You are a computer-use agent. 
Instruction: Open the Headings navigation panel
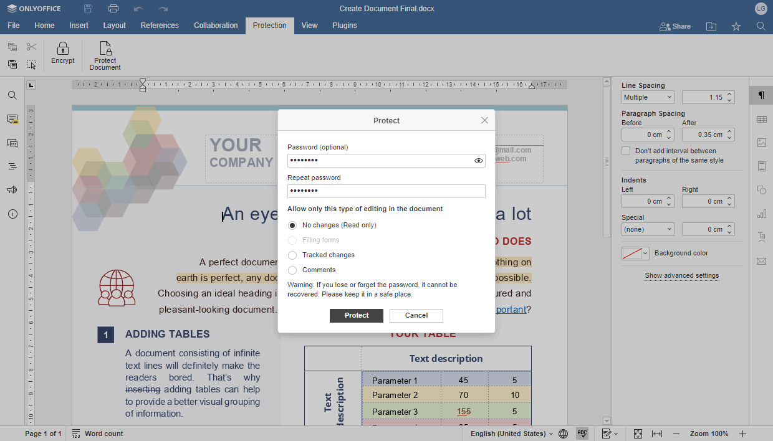[x=12, y=166]
